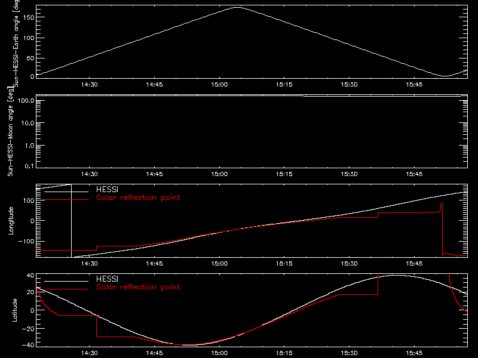This screenshot has height=358, width=478.
Task: Select 15:00 label under Latitude plot
Action: coord(219,353)
